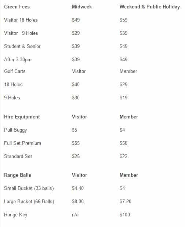Select the $59 weekend 18 holes price
The height and width of the screenshot is (227, 185).
[124, 20]
